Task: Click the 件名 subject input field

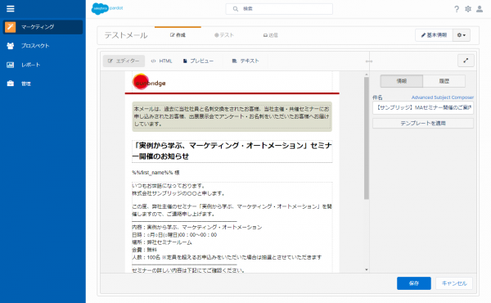Action: point(423,107)
